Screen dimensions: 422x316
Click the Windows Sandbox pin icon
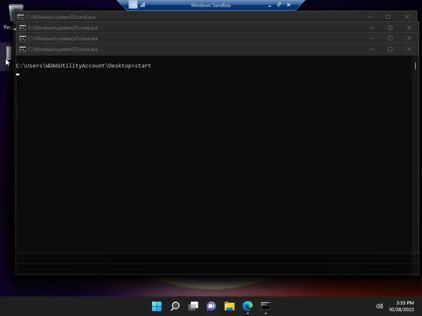(133, 5)
